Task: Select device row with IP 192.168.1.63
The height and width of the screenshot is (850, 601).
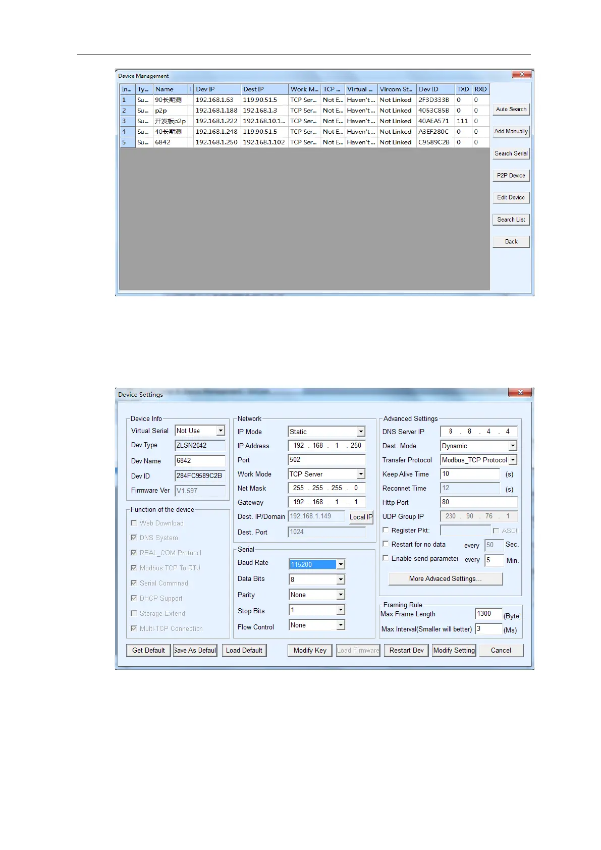Action: pyautogui.click(x=304, y=100)
